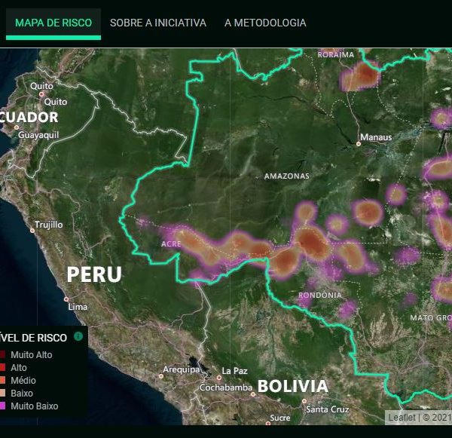Click the risk level info icon
The width and height of the screenshot is (452, 438).
78,337
